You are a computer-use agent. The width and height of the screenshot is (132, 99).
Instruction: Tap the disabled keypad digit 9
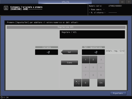pyautogui.click(x=101, y=75)
